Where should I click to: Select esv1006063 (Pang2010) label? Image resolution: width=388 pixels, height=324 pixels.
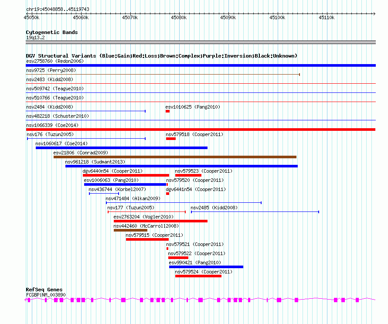point(111,180)
